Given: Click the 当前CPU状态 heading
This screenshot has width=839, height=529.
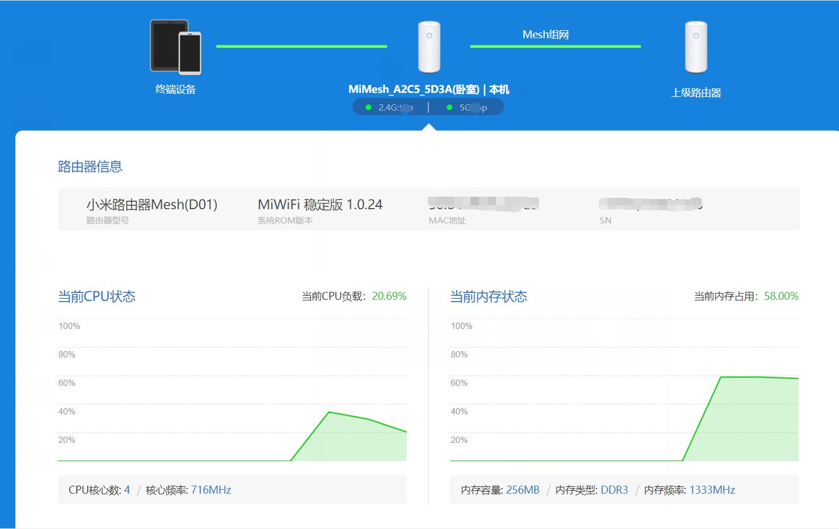Looking at the screenshot, I should [97, 296].
